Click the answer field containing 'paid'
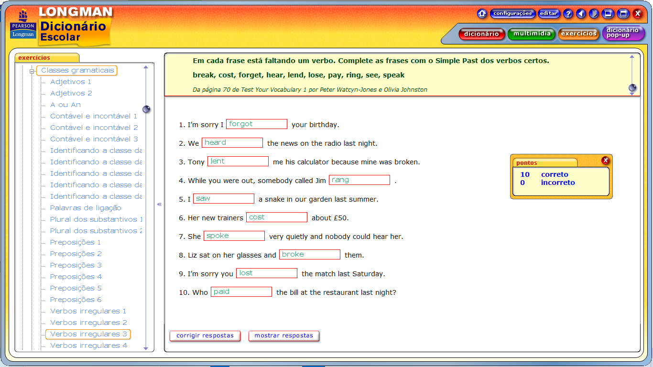 241,291
